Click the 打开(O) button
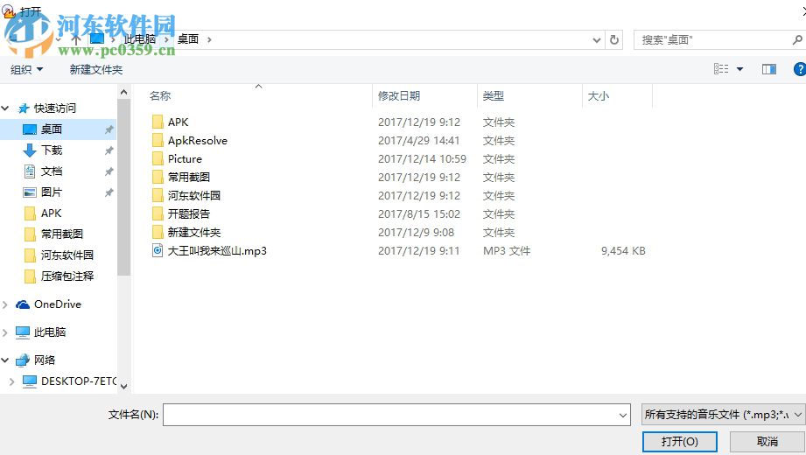 [x=680, y=442]
